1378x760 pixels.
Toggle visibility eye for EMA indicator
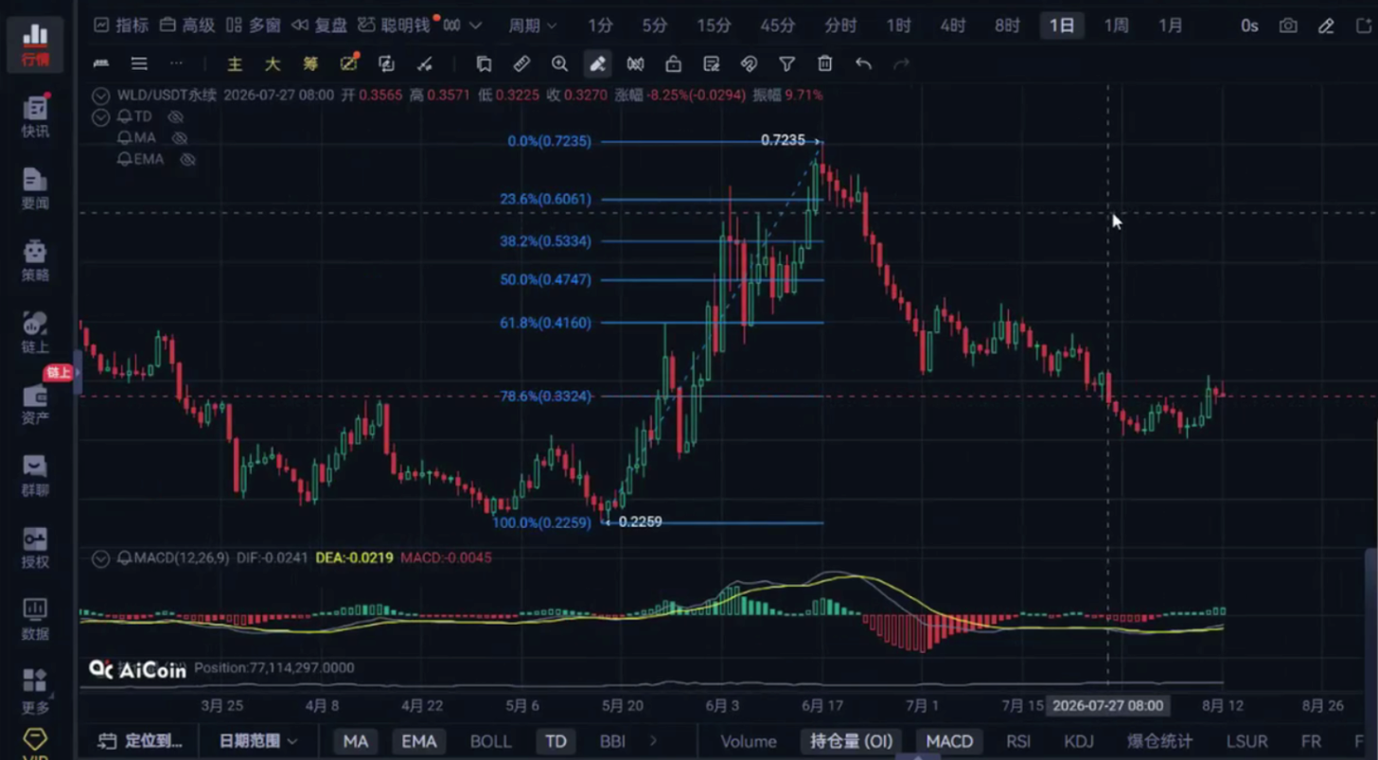click(187, 159)
